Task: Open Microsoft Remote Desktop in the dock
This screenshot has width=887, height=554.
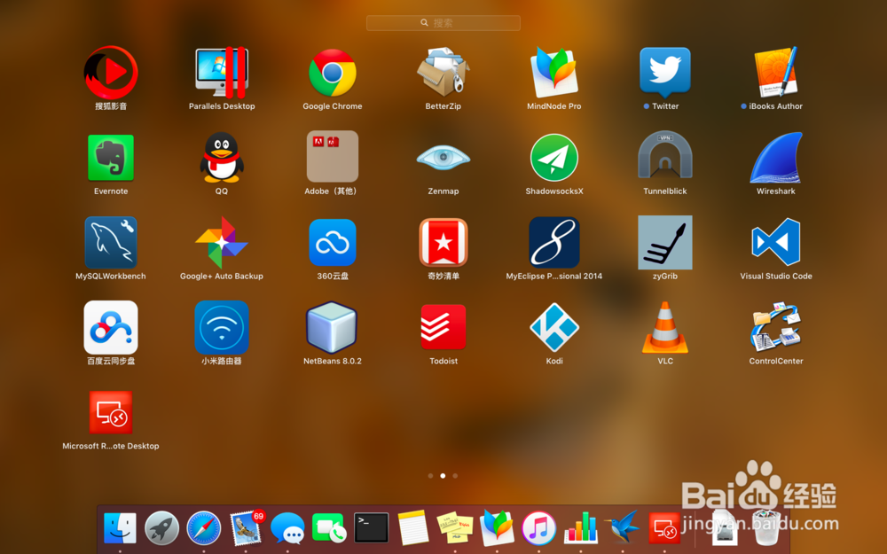Action: point(664,528)
